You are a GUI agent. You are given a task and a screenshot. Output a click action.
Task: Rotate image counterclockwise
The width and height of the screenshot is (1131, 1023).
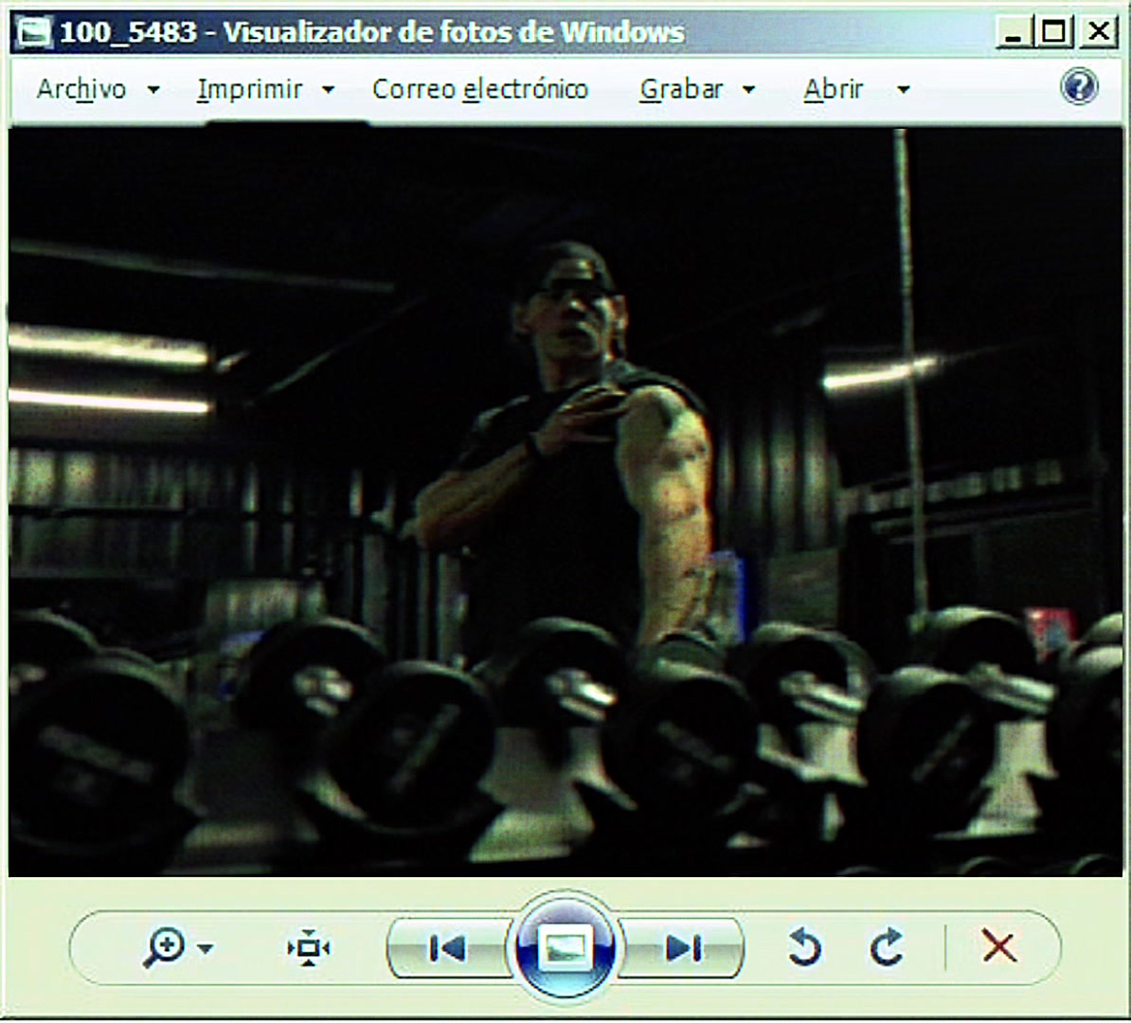(804, 947)
